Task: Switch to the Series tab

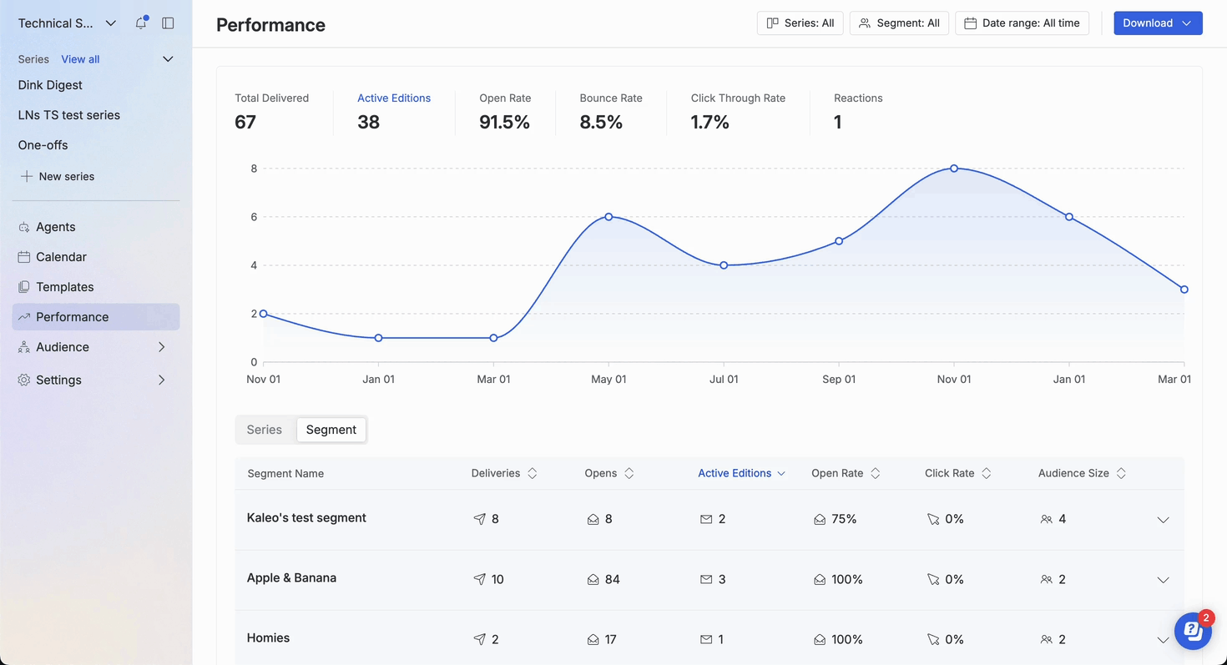Action: [x=265, y=430]
